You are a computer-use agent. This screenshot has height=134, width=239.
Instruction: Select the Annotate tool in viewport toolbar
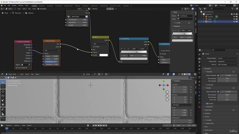pos(3,109)
